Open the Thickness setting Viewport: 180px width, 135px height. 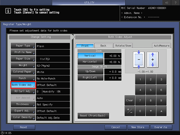[x=23, y=104]
